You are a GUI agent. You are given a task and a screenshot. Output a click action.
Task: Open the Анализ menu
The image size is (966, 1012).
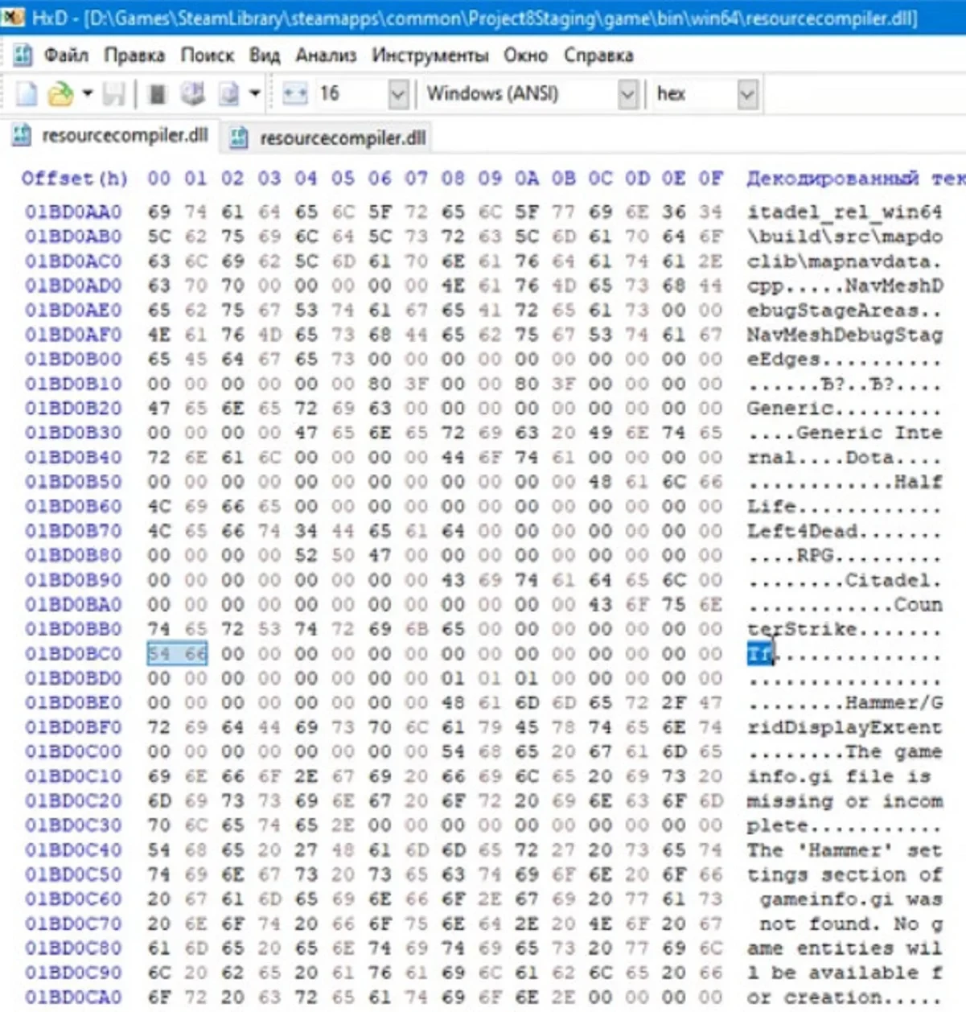(326, 56)
